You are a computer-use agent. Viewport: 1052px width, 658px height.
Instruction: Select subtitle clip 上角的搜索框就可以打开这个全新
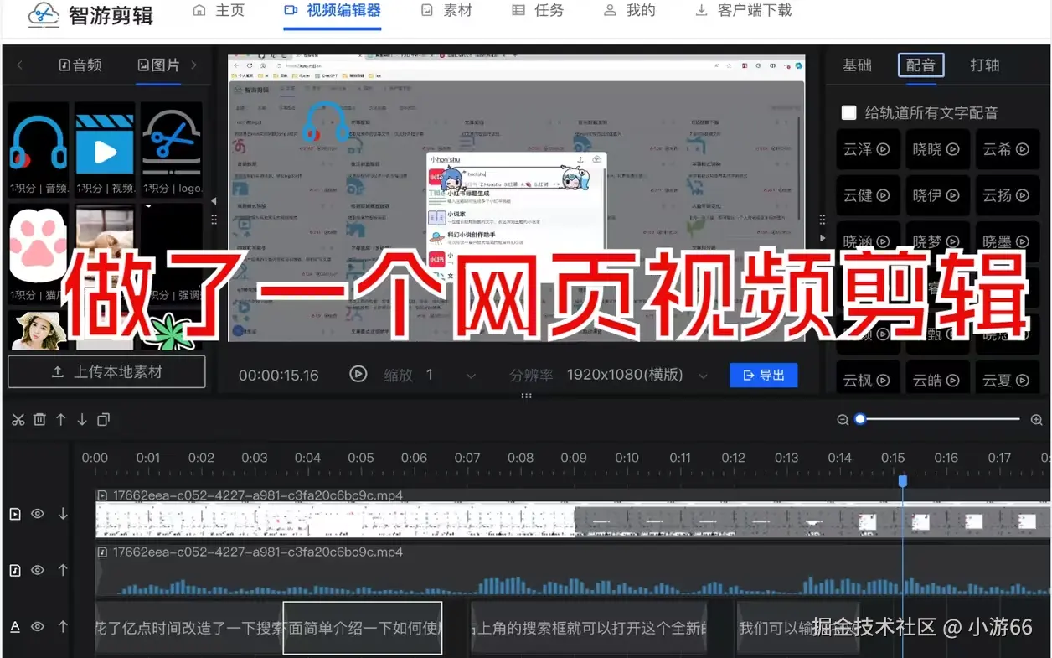click(589, 628)
